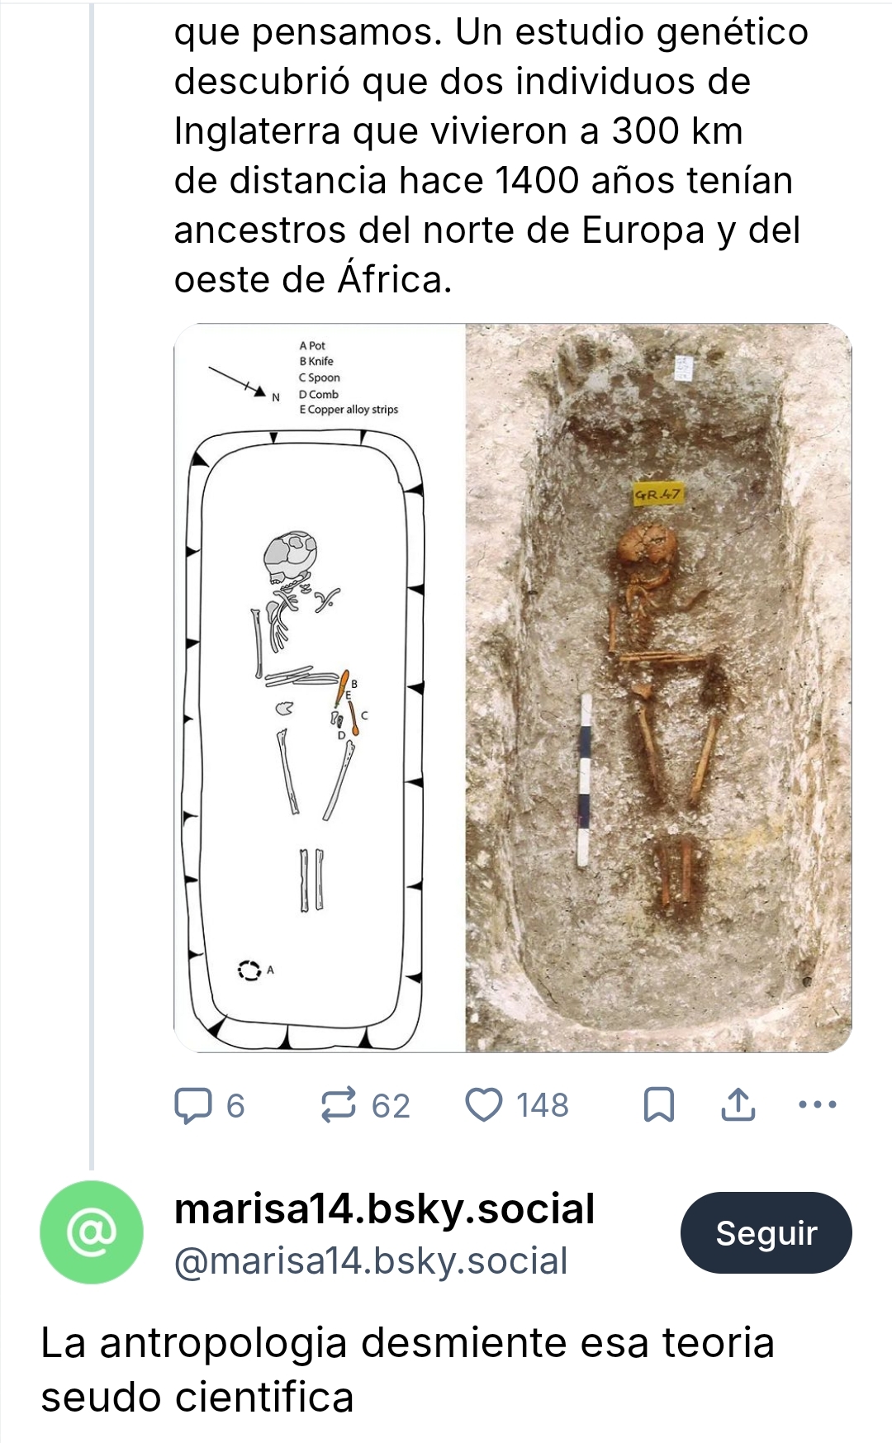Image resolution: width=892 pixels, height=1443 pixels.
Task: Tap the like count 148
Action: pyautogui.click(x=543, y=1106)
